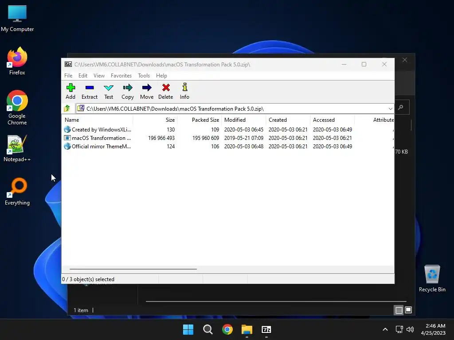Click the 7z icon in title bar

[68, 65]
